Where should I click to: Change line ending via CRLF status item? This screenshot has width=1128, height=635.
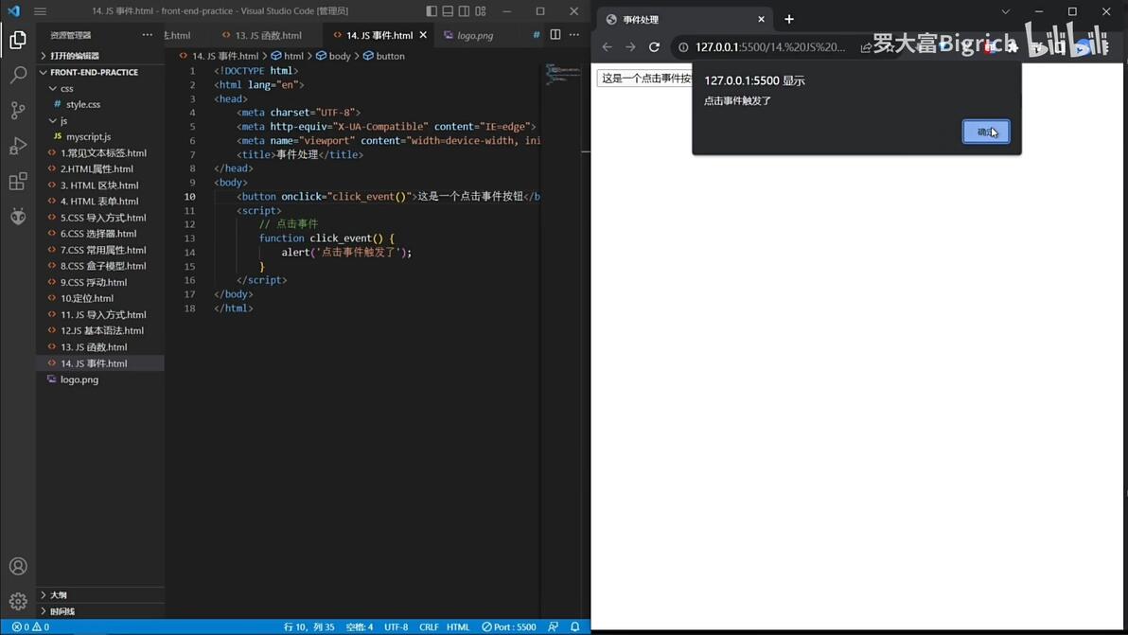click(429, 627)
